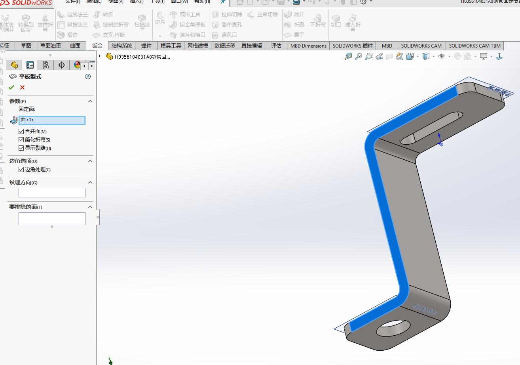
Task: Click the H0356104031A0钢管固 tree item
Action: tap(138, 57)
